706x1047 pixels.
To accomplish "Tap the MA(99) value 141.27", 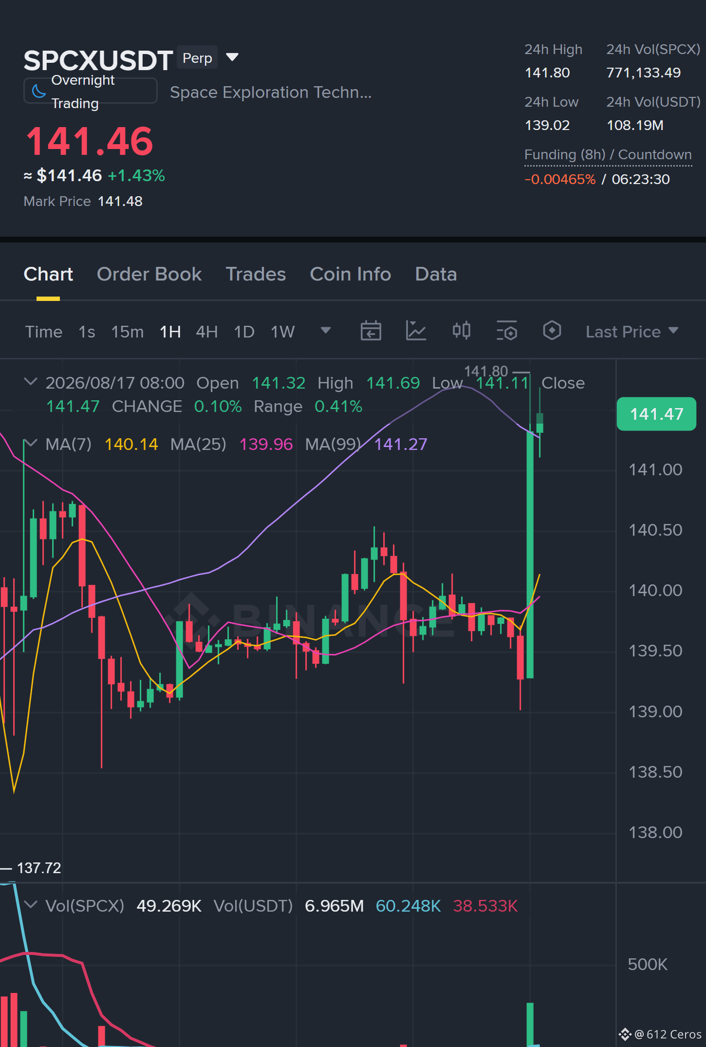I will (x=400, y=444).
